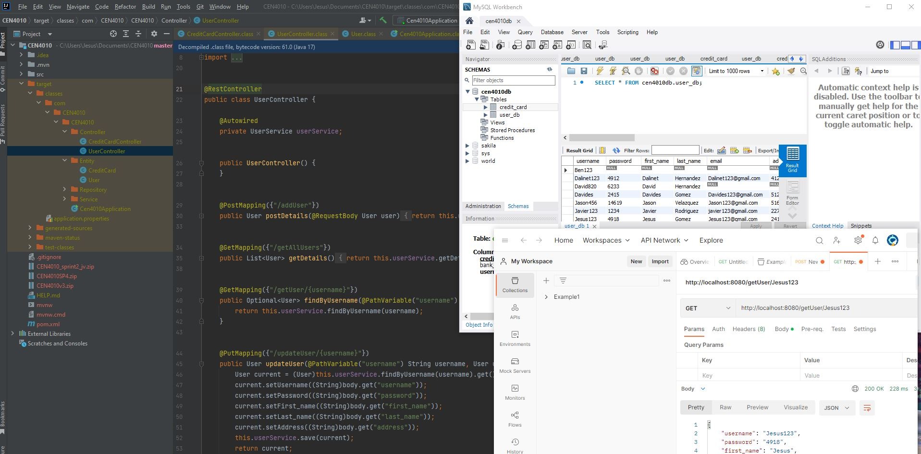Open Postman Monitors sidebar section
The height and width of the screenshot is (454, 921).
tap(515, 392)
